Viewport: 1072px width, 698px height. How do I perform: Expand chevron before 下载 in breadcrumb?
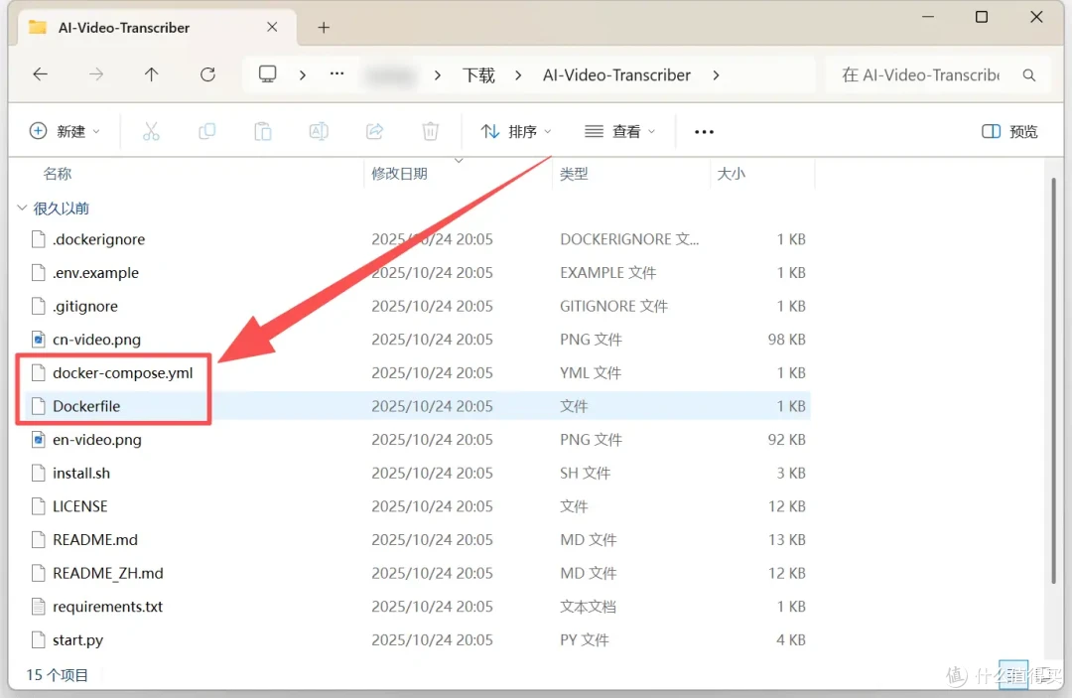(438, 75)
